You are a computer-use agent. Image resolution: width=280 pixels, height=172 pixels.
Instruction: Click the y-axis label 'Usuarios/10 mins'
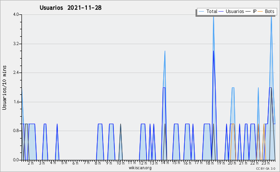click(x=5, y=87)
